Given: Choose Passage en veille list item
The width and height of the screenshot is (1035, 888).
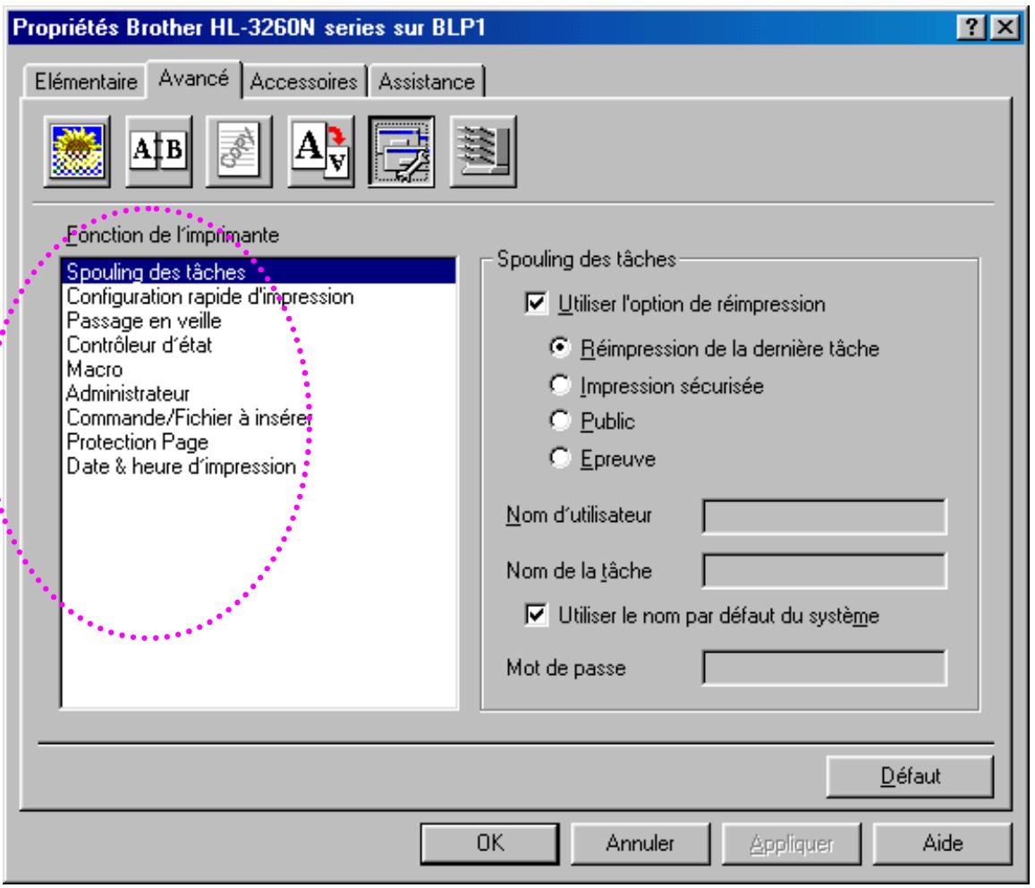Looking at the screenshot, I should click(259, 321).
